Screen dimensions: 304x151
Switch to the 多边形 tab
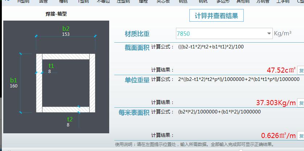click(x=223, y=1)
